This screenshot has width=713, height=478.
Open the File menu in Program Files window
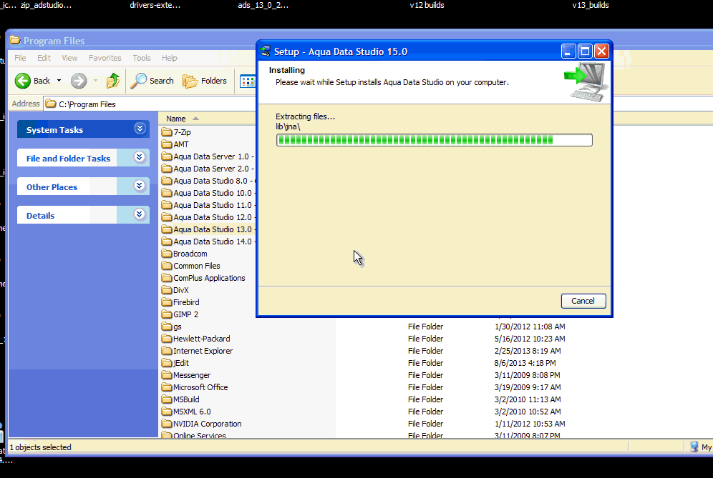(20, 58)
